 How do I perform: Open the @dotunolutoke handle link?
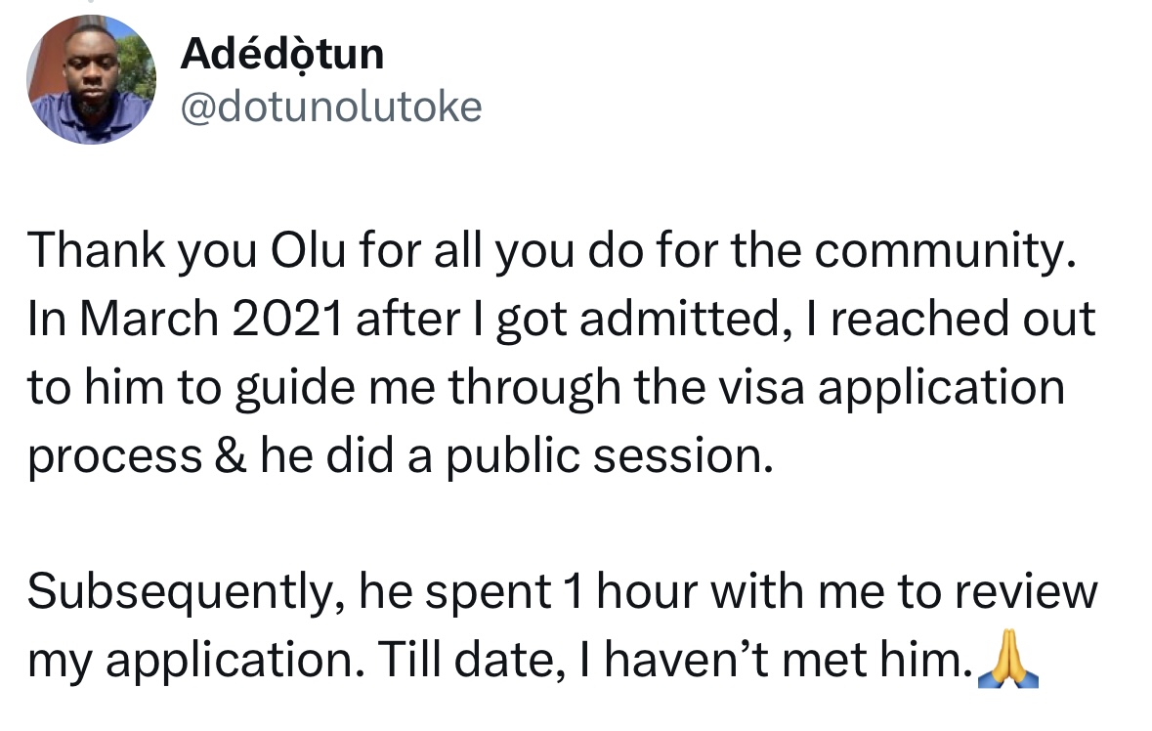(x=331, y=107)
